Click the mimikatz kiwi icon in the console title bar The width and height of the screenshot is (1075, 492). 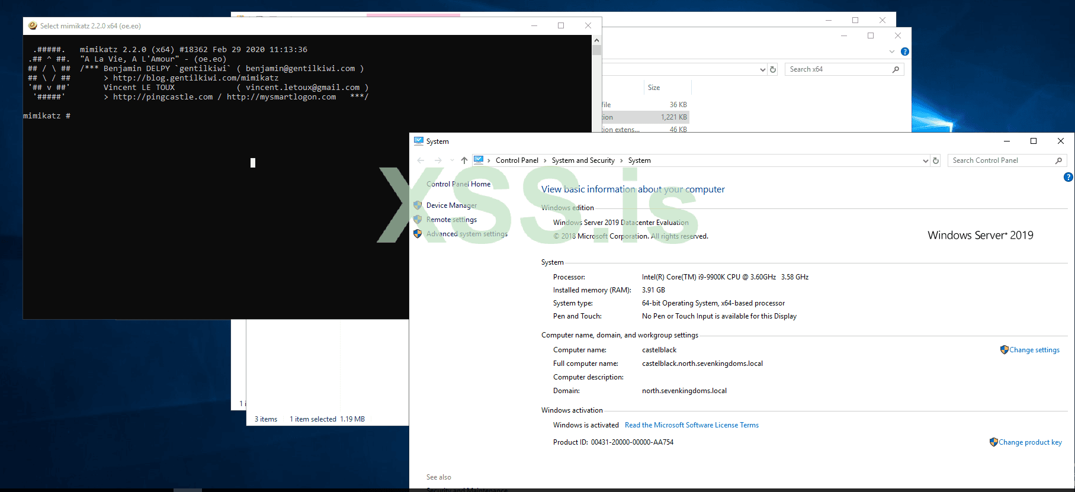[x=33, y=25]
